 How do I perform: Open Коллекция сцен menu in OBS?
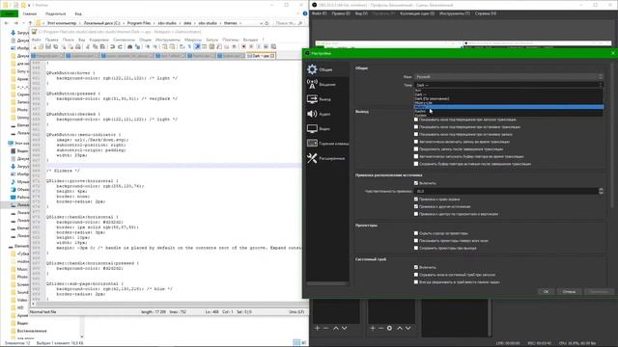pyautogui.click(x=417, y=13)
